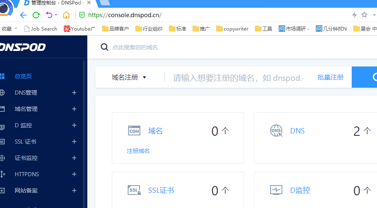Click the 批量注册 link

click(x=330, y=77)
